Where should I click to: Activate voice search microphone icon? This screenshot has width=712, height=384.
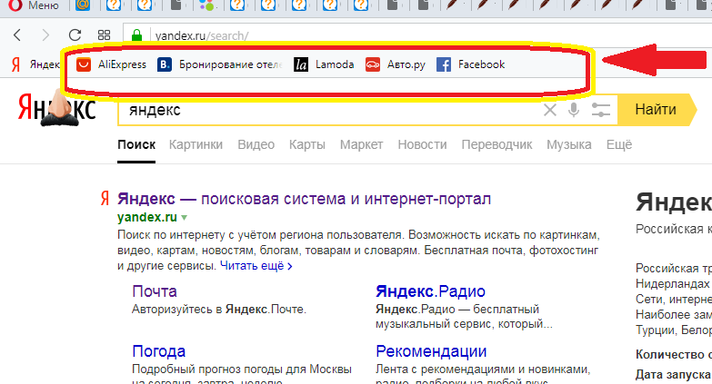point(574,110)
